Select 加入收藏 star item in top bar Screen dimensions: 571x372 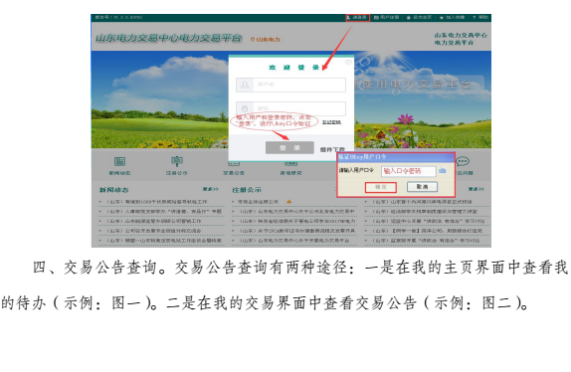pyautogui.click(x=452, y=17)
